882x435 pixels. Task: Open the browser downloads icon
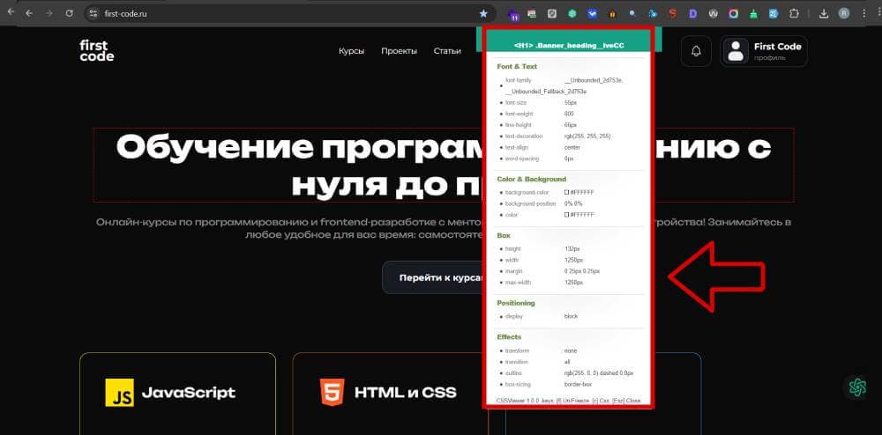click(823, 14)
